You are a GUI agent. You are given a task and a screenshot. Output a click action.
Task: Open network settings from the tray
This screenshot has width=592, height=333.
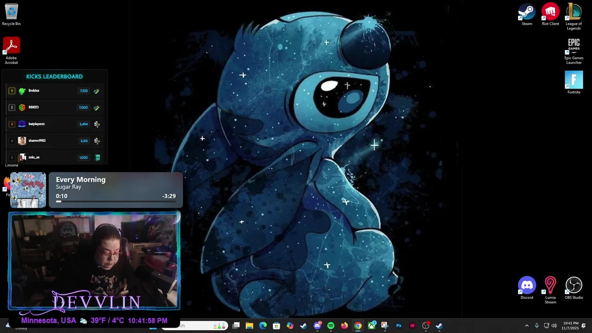[x=546, y=326]
